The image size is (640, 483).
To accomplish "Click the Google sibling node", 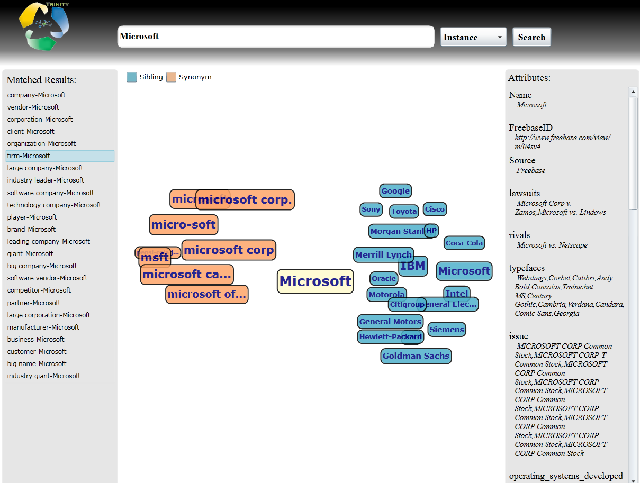I will pos(395,191).
